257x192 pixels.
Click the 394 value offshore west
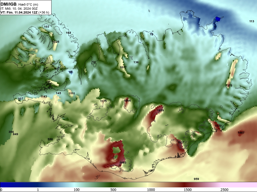click(11, 132)
